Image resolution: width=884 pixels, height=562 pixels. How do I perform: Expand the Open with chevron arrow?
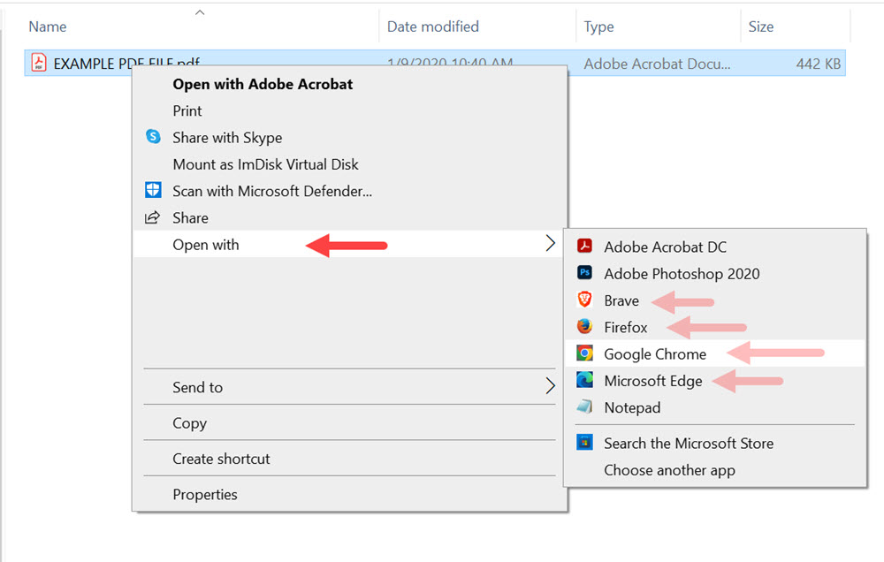click(x=550, y=244)
